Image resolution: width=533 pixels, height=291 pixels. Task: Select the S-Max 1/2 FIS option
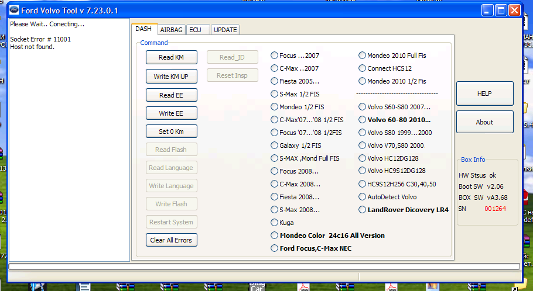[x=295, y=94]
